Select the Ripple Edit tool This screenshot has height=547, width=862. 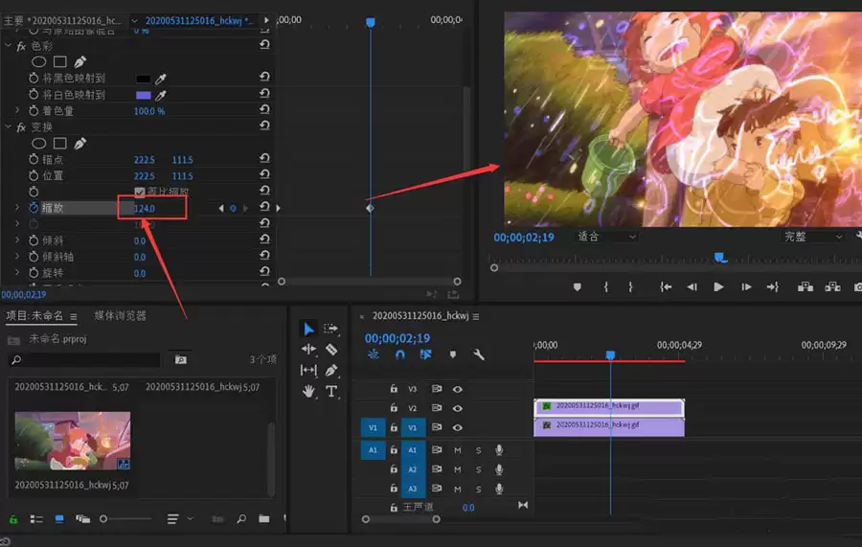(x=308, y=349)
